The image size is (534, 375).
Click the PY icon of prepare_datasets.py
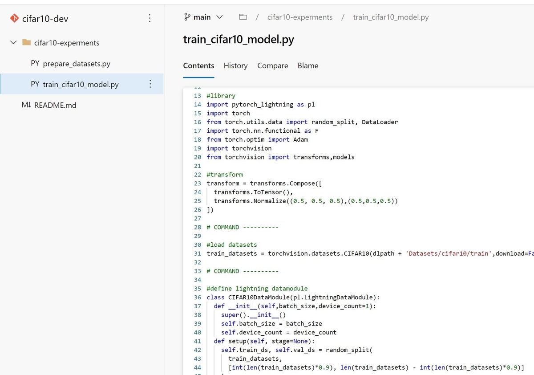[x=35, y=64]
